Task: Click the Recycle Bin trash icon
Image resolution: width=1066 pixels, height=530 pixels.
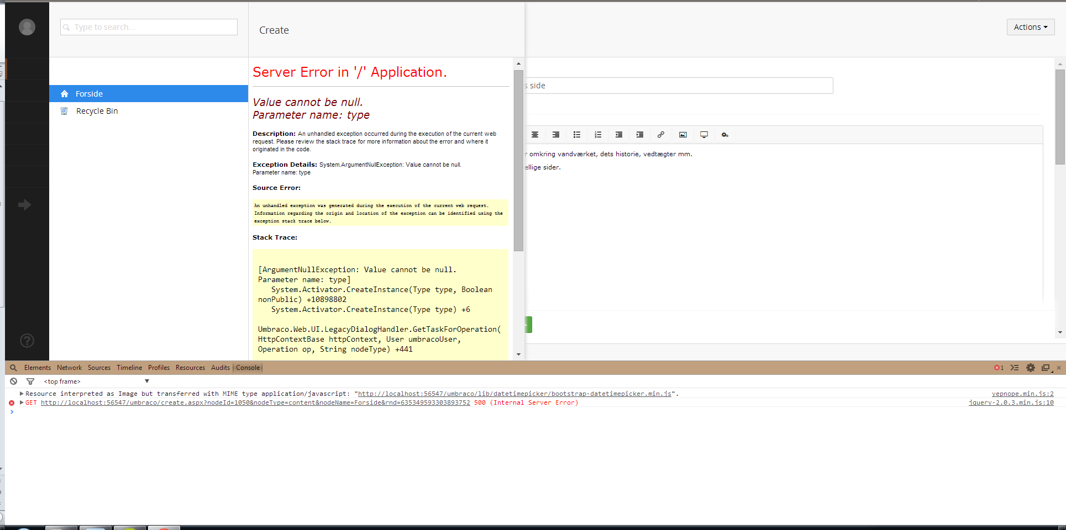Action: point(64,111)
